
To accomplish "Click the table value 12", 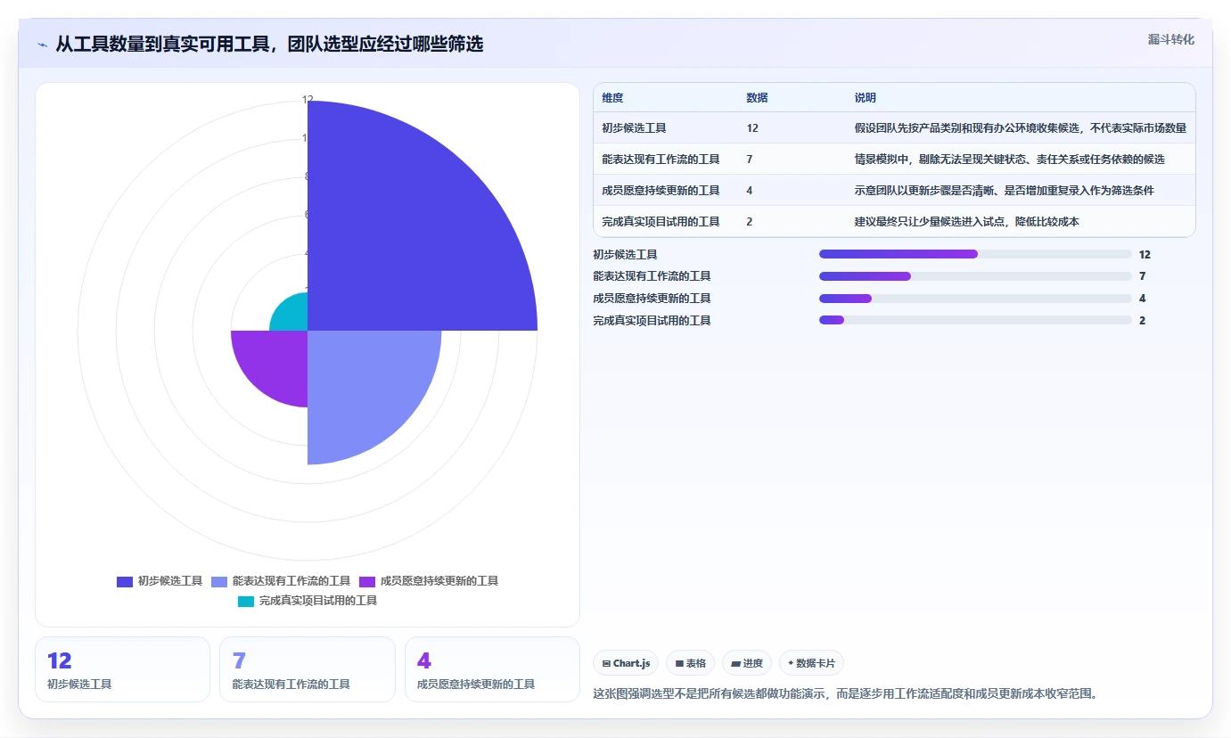I will [752, 128].
